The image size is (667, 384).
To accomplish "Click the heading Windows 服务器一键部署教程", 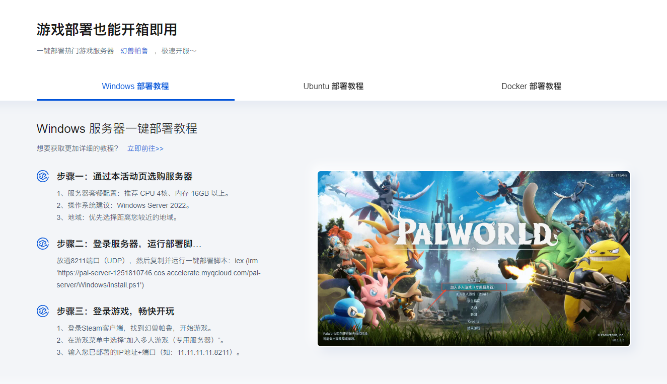I will 117,128.
